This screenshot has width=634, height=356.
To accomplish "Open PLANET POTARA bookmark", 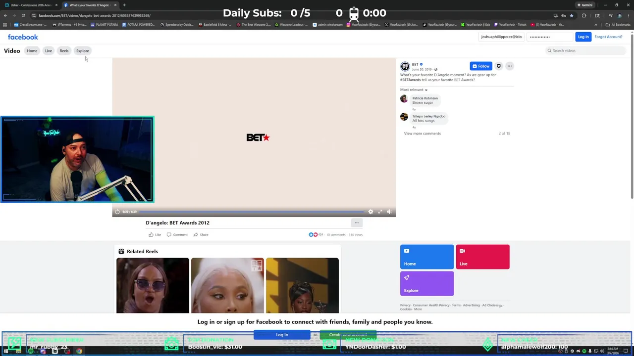I will [x=105, y=25].
